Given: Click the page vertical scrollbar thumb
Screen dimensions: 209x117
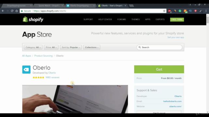Looking at the screenshot, I should [x=208, y=20].
